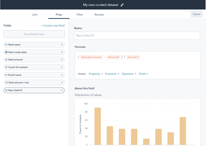The width and height of the screenshot is (206, 146).
Task: Open the Field insert dropdown
Action: click(x=144, y=74)
